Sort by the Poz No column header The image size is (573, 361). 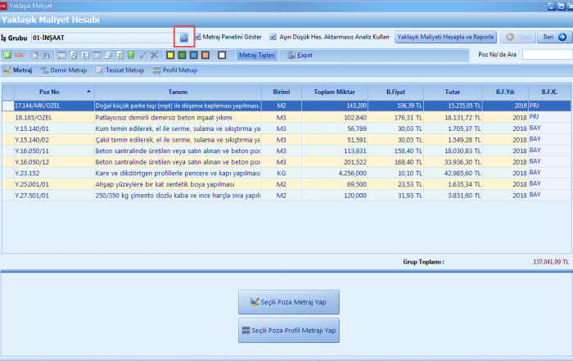pos(50,91)
